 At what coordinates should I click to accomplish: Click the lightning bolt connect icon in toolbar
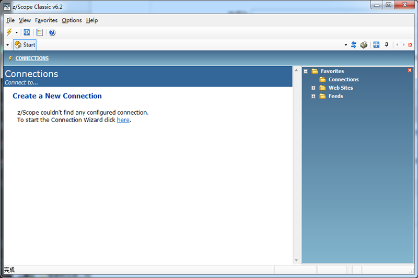coord(9,32)
